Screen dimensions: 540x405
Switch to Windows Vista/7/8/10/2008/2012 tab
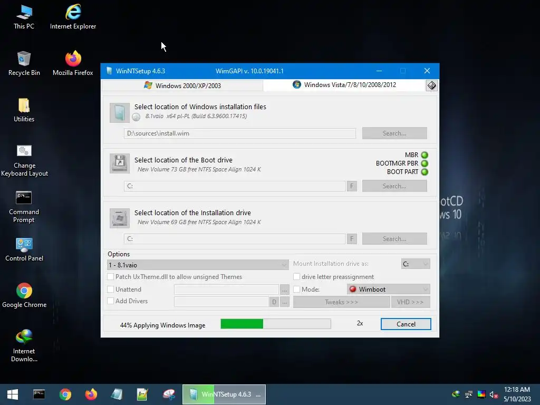[344, 85]
